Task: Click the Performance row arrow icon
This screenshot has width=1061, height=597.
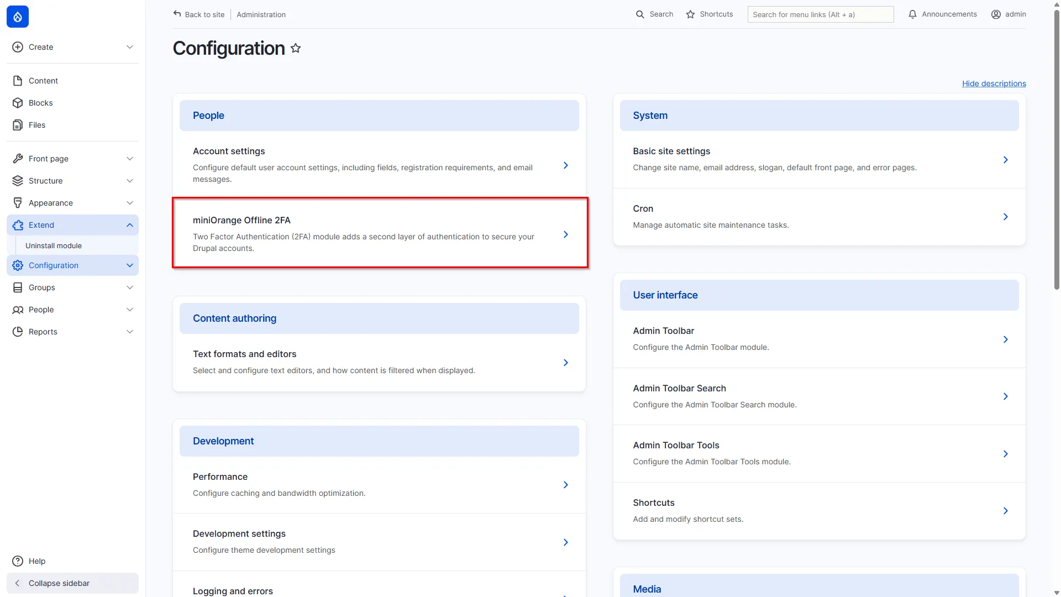Action: coord(565,485)
